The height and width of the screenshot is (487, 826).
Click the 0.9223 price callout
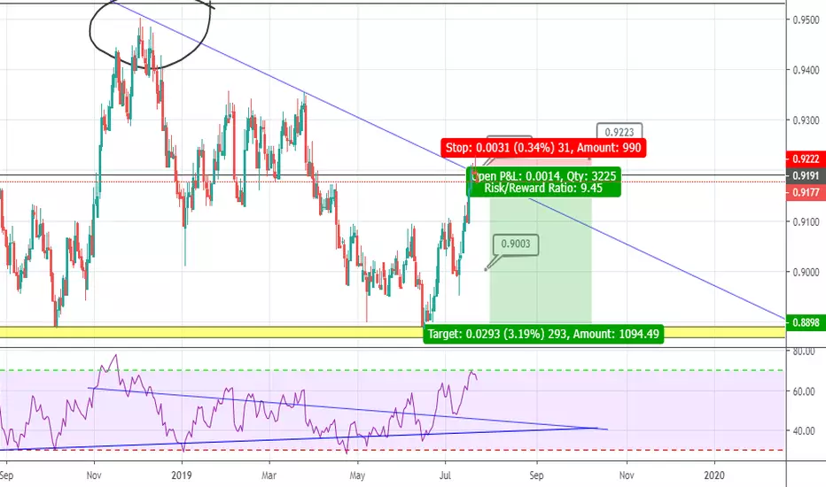619,132
